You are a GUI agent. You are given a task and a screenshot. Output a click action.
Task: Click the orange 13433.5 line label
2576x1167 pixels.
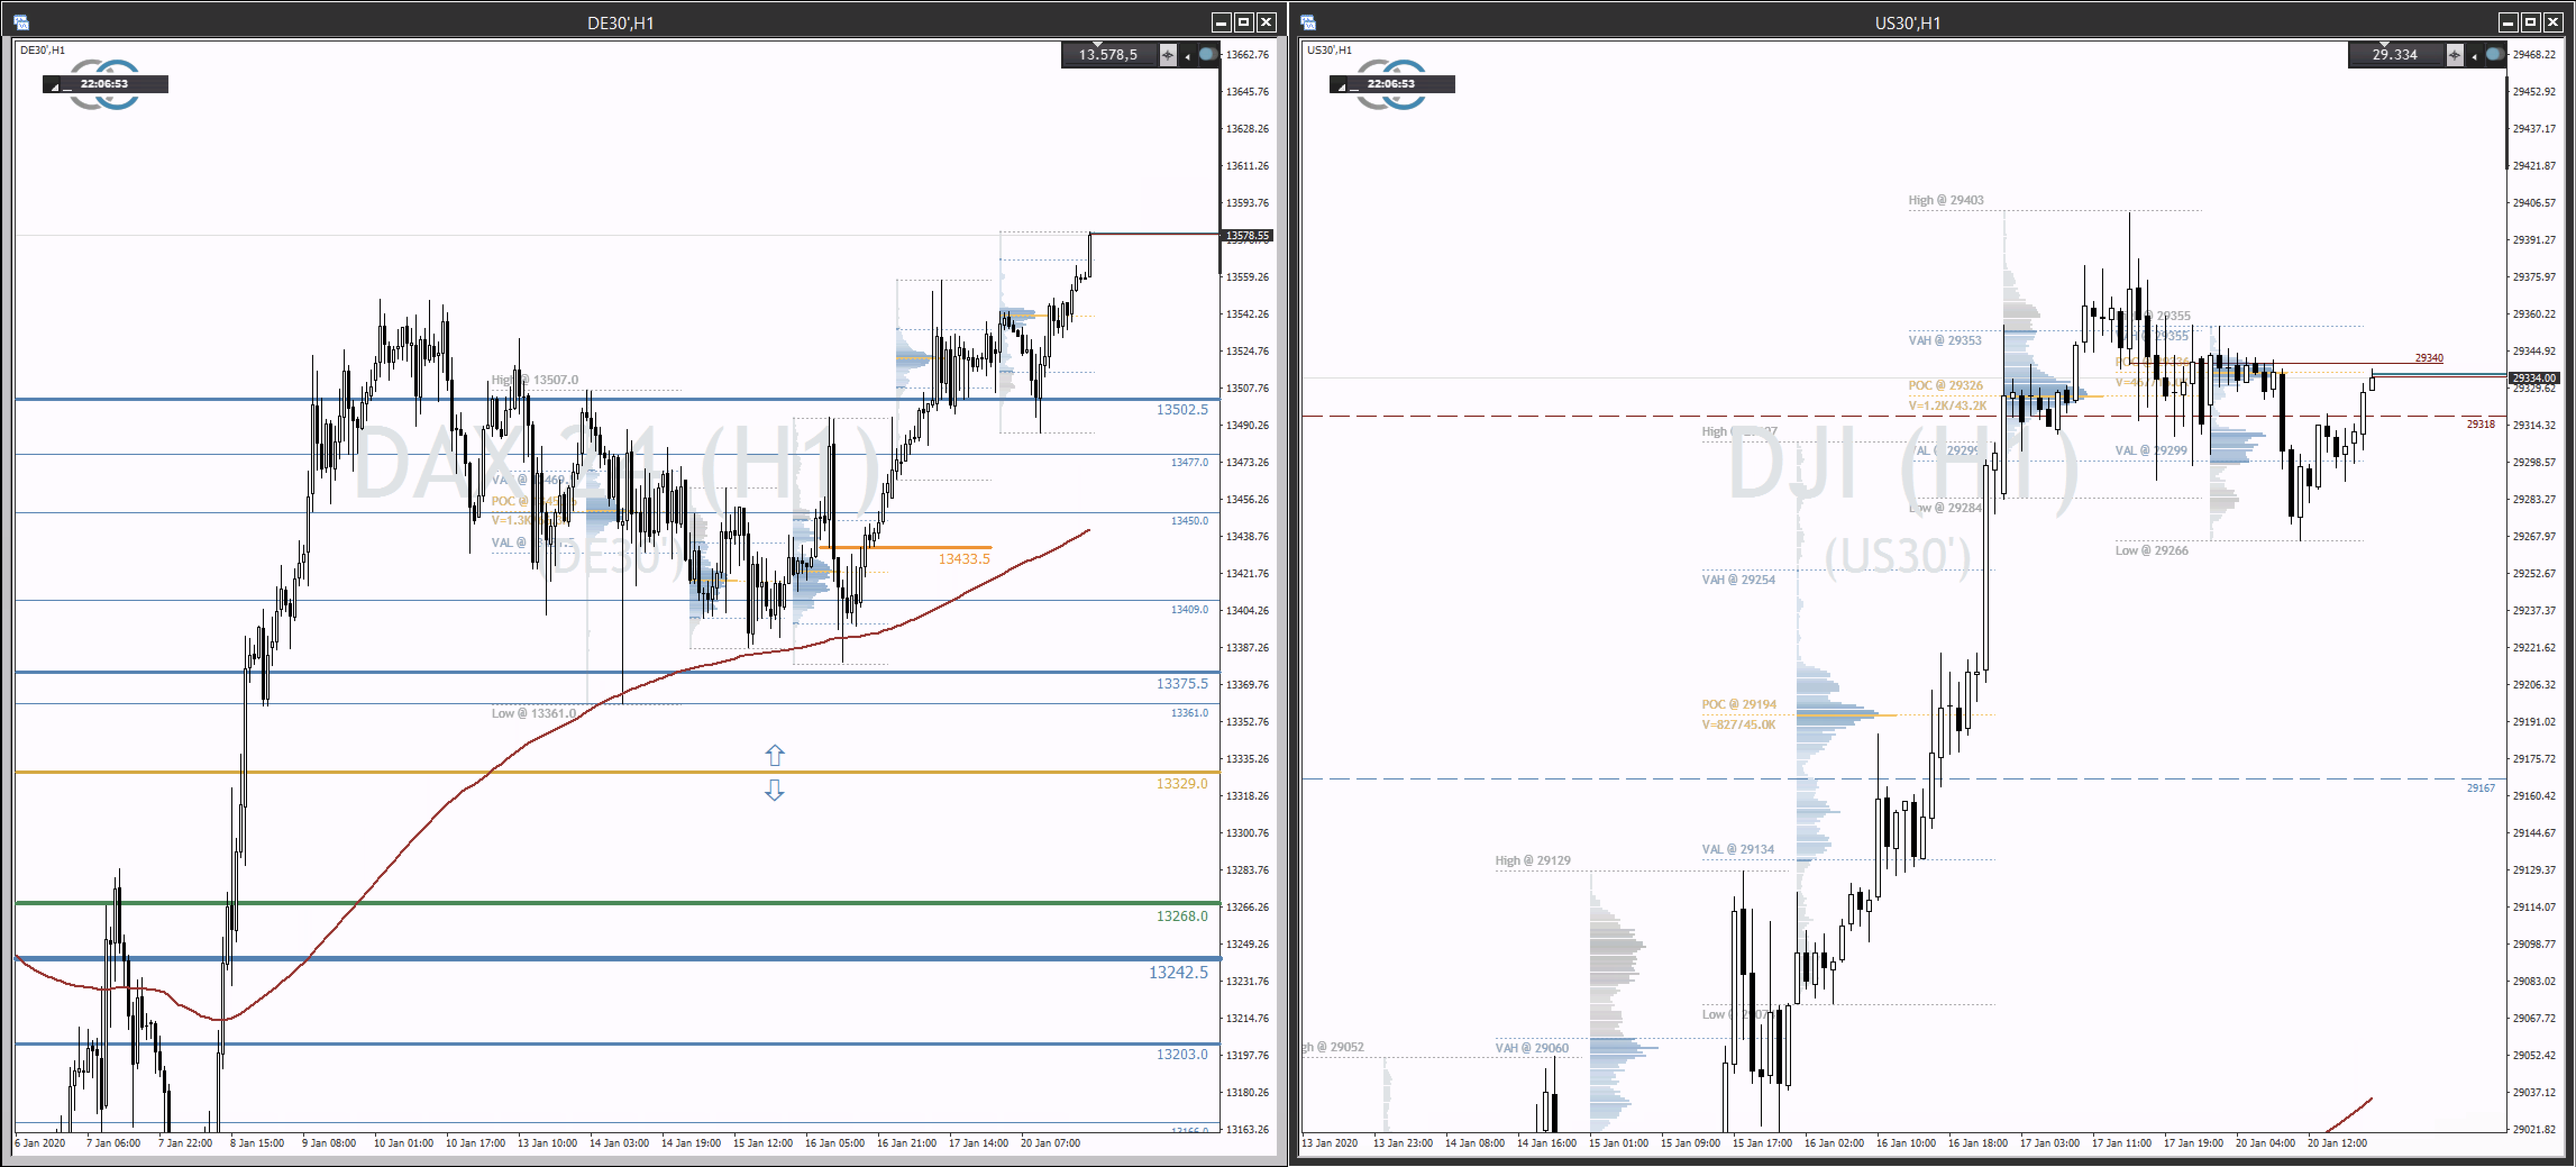[964, 559]
